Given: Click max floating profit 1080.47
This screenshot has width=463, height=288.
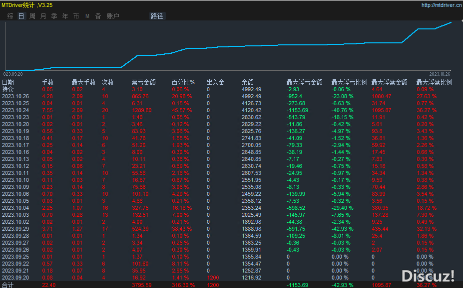Looking at the screenshot, I should tap(382, 96).
